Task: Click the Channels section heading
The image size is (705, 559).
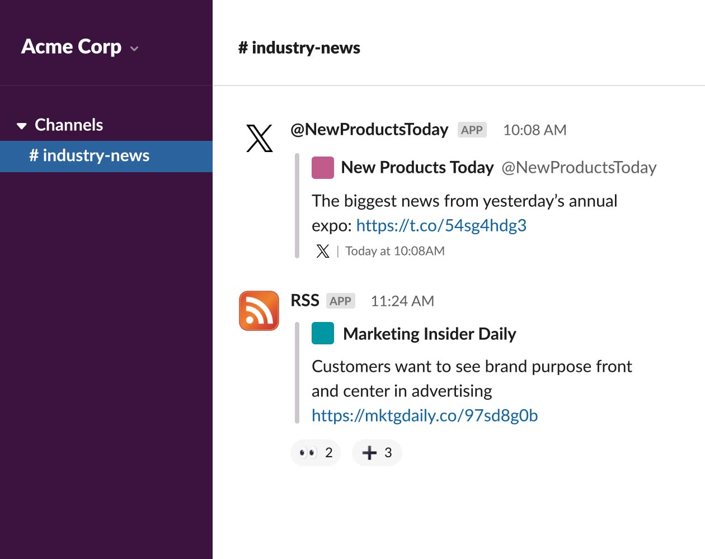Action: [x=69, y=125]
